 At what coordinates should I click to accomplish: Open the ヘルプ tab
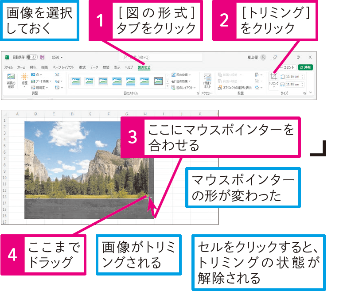pyautogui.click(x=129, y=67)
